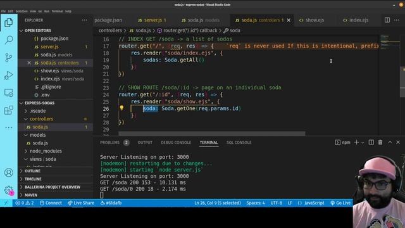Image resolution: width=405 pixels, height=228 pixels.
Task: Split the editor to the right
Action: pos(387,20)
